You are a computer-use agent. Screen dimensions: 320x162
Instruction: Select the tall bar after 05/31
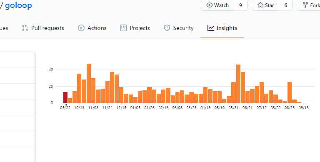(238, 84)
